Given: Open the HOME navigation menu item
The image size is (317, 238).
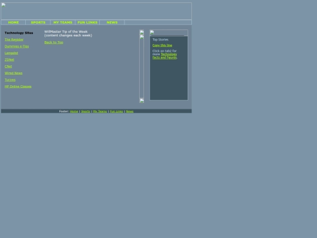Looking at the screenshot, I should (x=14, y=22).
